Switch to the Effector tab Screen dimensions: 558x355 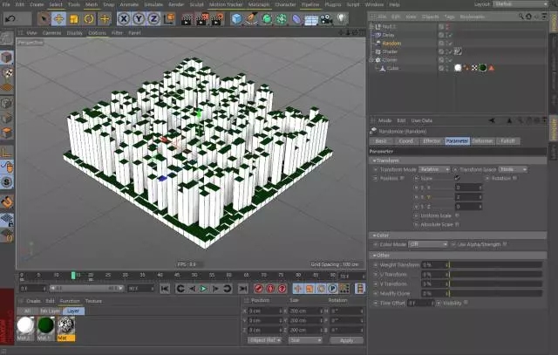(x=432, y=140)
